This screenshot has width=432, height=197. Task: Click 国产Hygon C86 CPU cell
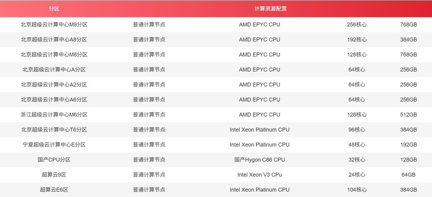(x=260, y=160)
